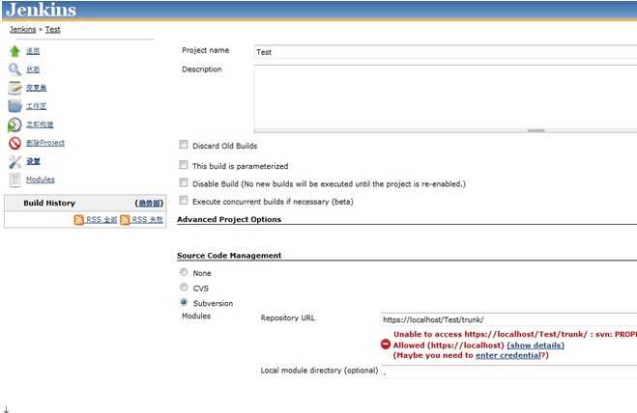The height and width of the screenshot is (413, 637).
Task: Select the None source control radio
Action: coord(184,272)
